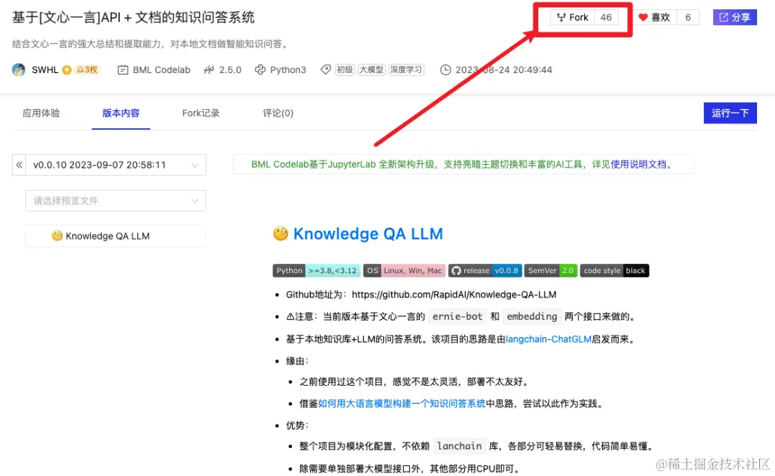
Task: Click the code style black badge
Action: point(614,270)
